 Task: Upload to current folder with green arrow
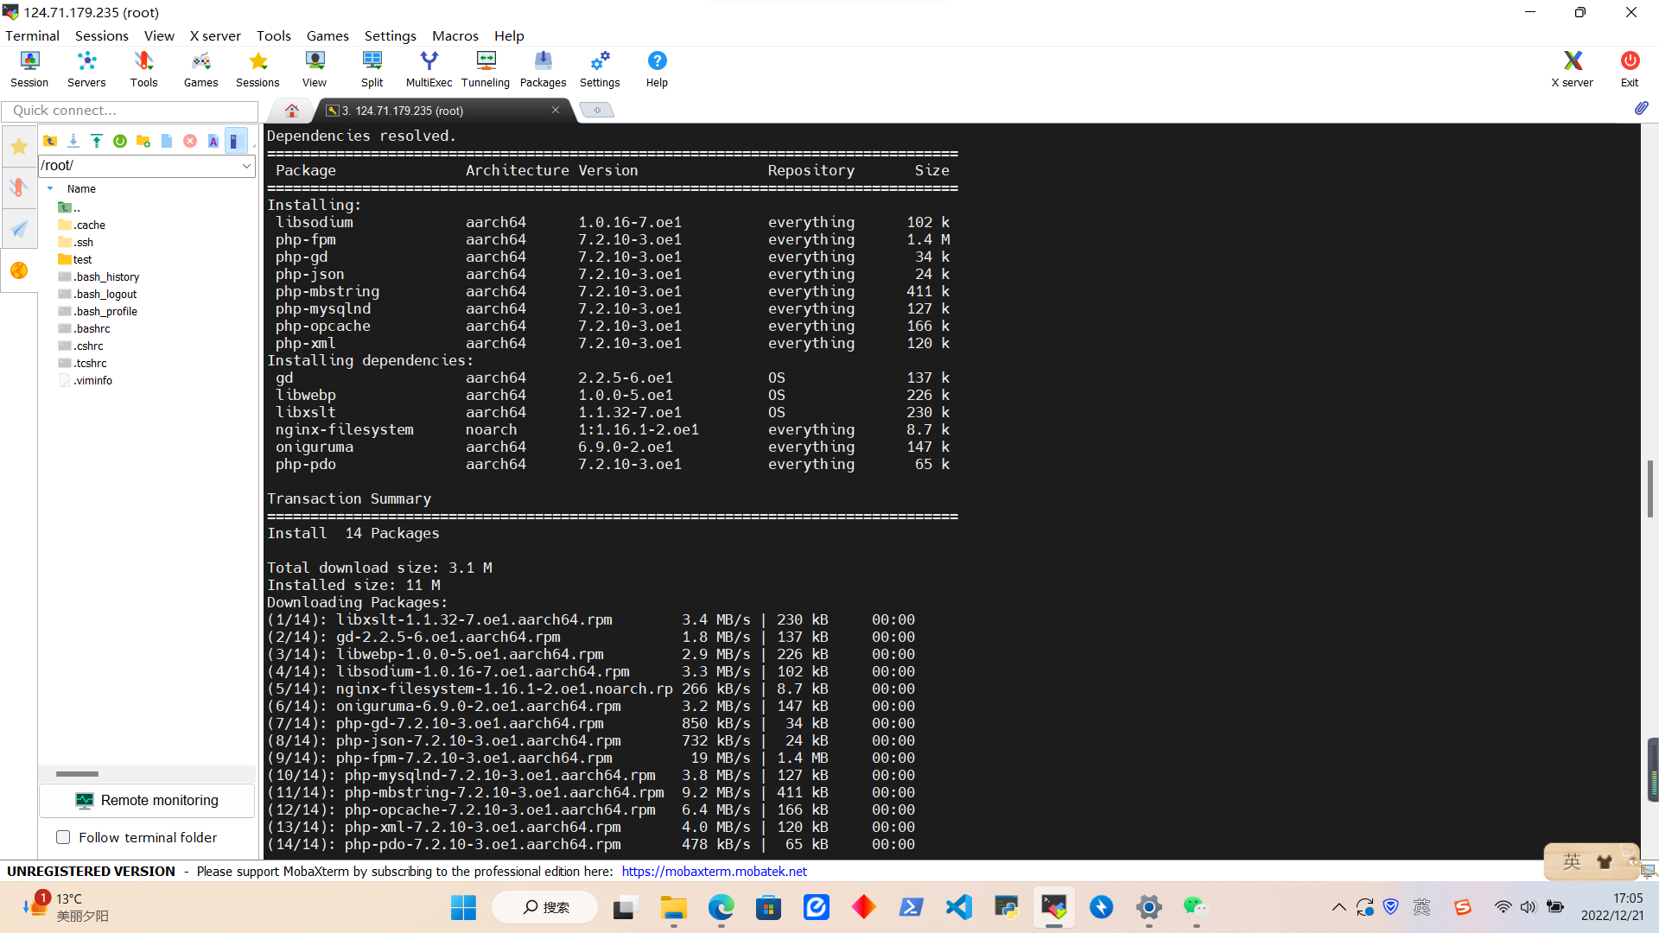[x=97, y=141]
